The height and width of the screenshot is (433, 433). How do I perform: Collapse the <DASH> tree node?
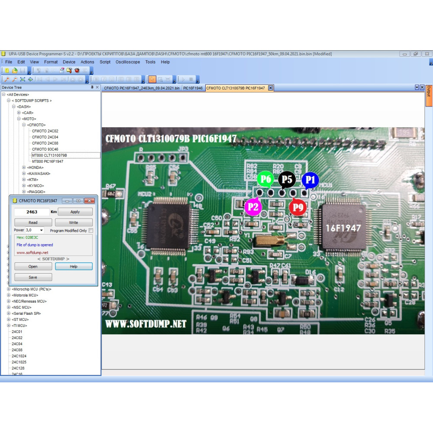13,107
